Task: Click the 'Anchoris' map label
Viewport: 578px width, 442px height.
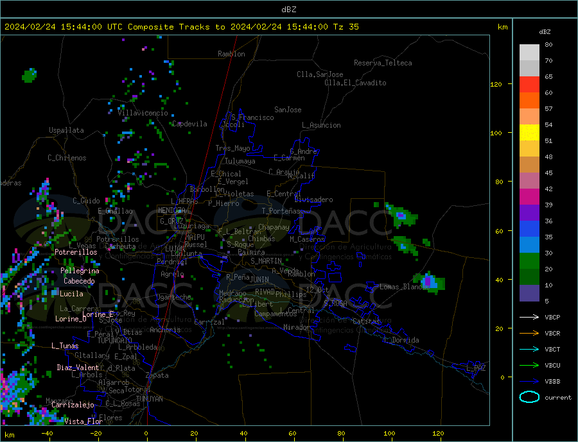Action: pos(165,330)
